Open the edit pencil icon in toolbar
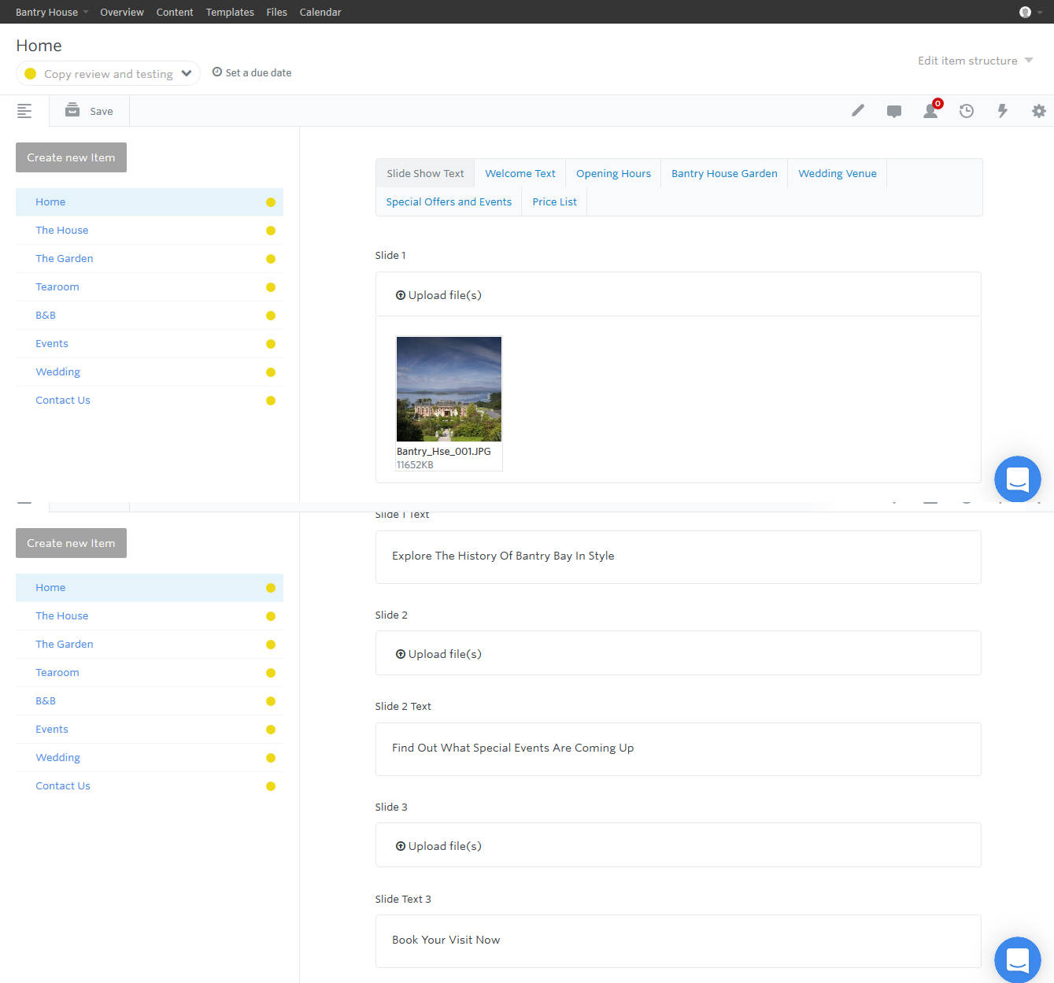The image size is (1054, 983). 857,110
